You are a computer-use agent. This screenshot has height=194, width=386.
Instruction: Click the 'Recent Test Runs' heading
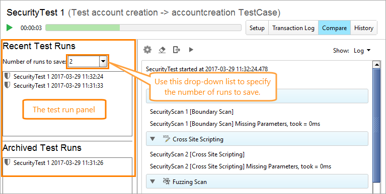click(39, 46)
